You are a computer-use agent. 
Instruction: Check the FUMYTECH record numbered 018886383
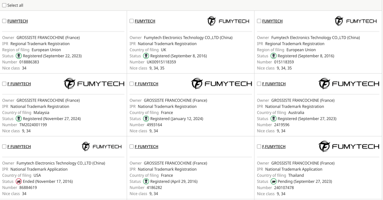tap(4, 21)
